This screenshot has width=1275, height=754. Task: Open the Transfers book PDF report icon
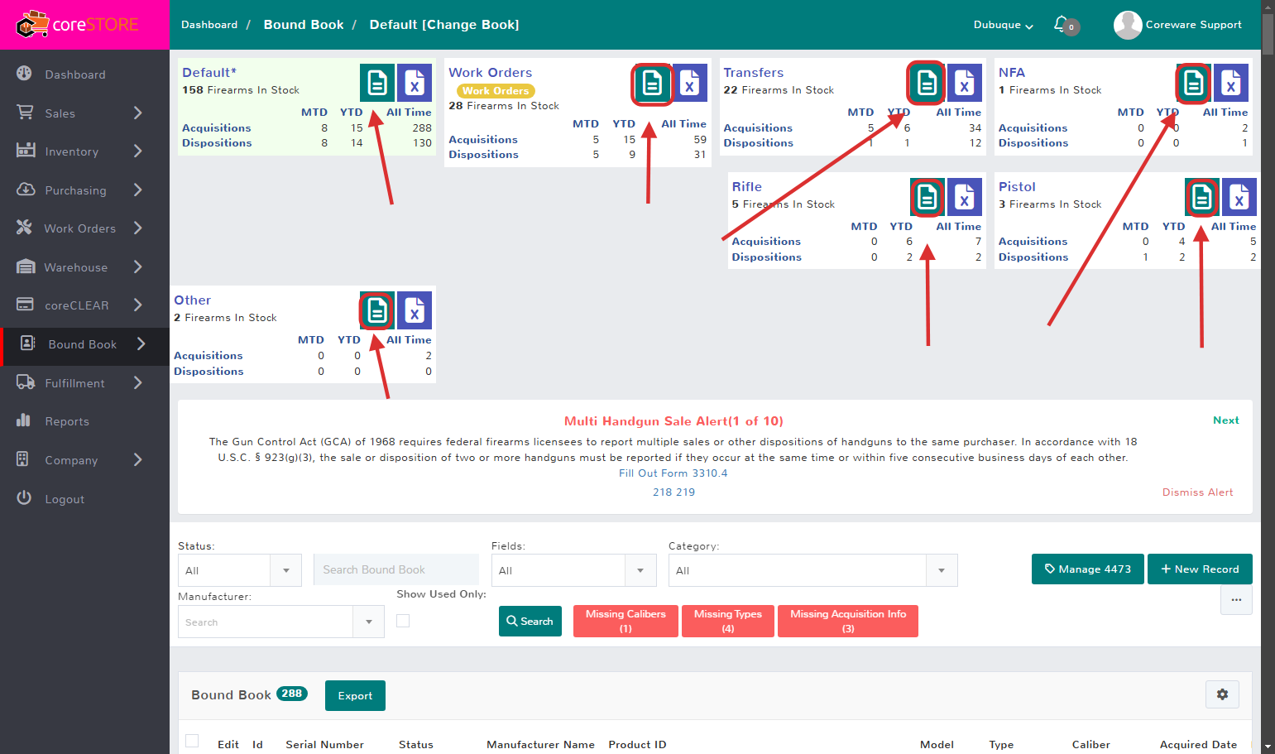pyautogui.click(x=927, y=83)
